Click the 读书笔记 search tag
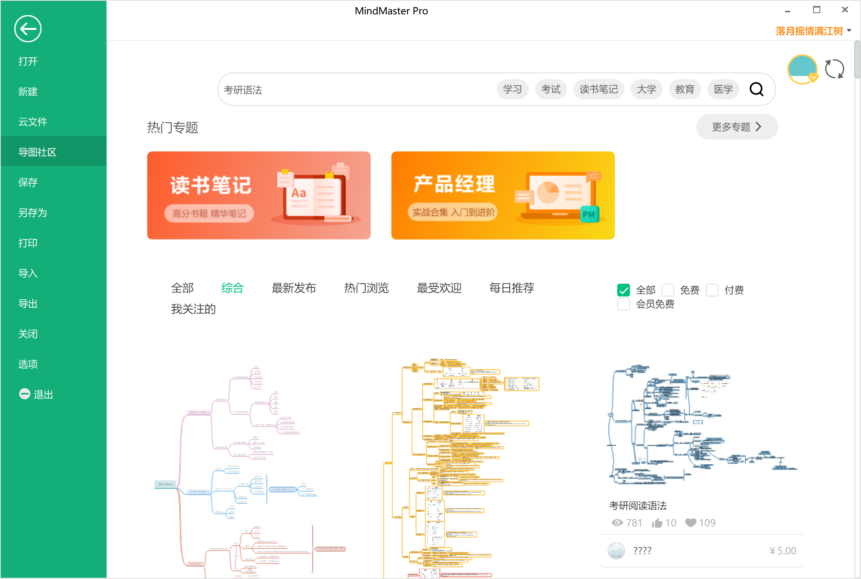Viewport: 861px width, 579px height. [x=598, y=89]
